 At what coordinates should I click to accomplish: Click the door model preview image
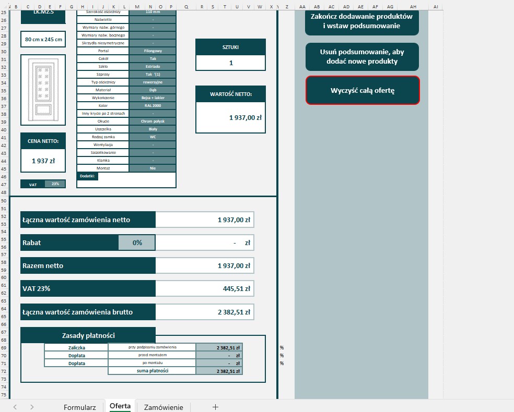[x=43, y=90]
